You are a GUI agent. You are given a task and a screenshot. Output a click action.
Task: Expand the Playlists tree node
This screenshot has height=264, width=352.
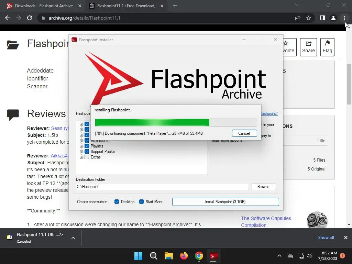[81, 146]
